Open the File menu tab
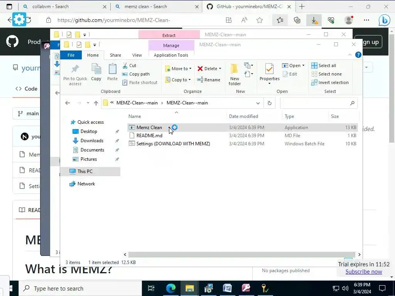The image size is (395, 296). (71, 55)
